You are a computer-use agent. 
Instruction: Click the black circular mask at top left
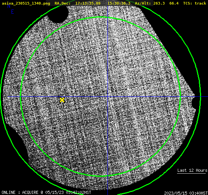[x=58, y=14]
